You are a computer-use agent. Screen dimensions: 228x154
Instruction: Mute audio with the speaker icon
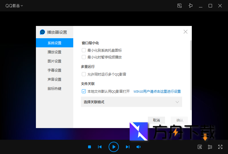[139, 147]
